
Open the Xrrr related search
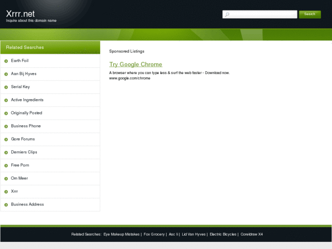coord(15,191)
